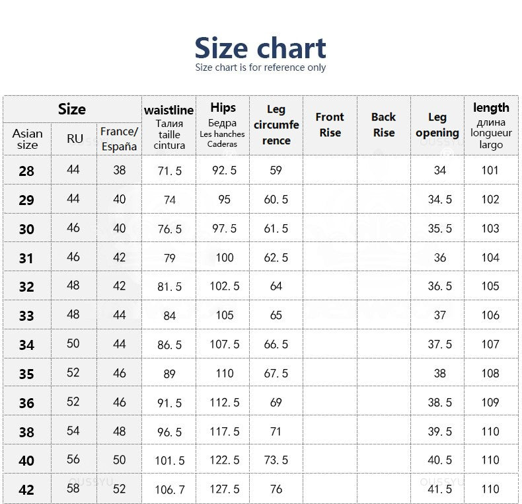This screenshot has height=504, width=522.
Task: Click waistline value 71.5
Action: (169, 171)
